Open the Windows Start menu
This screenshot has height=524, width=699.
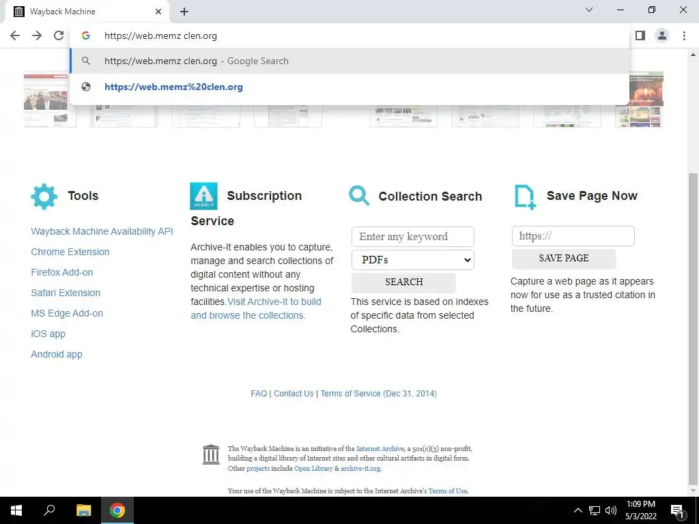tap(16, 510)
